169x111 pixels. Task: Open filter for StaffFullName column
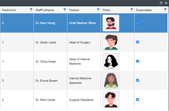pos(65,10)
